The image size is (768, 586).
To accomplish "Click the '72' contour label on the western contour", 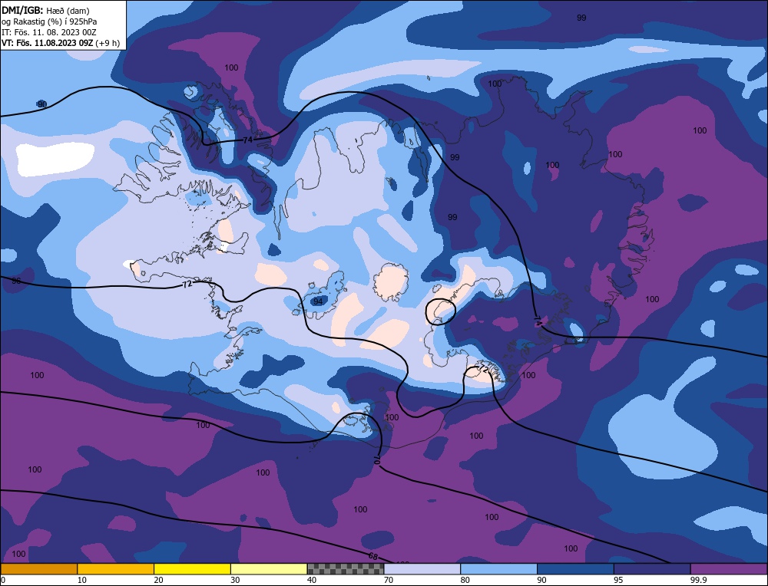I will pyautogui.click(x=187, y=284).
